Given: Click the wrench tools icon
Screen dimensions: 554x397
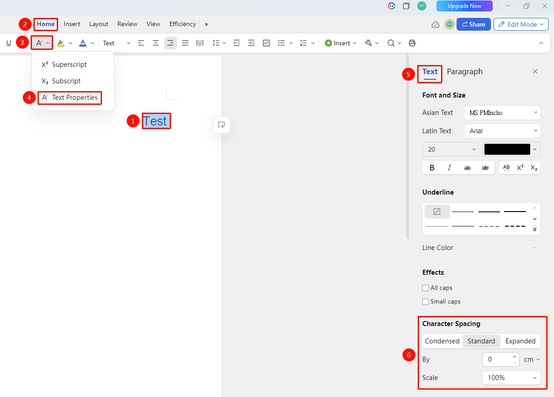Looking at the screenshot, I should tap(368, 43).
